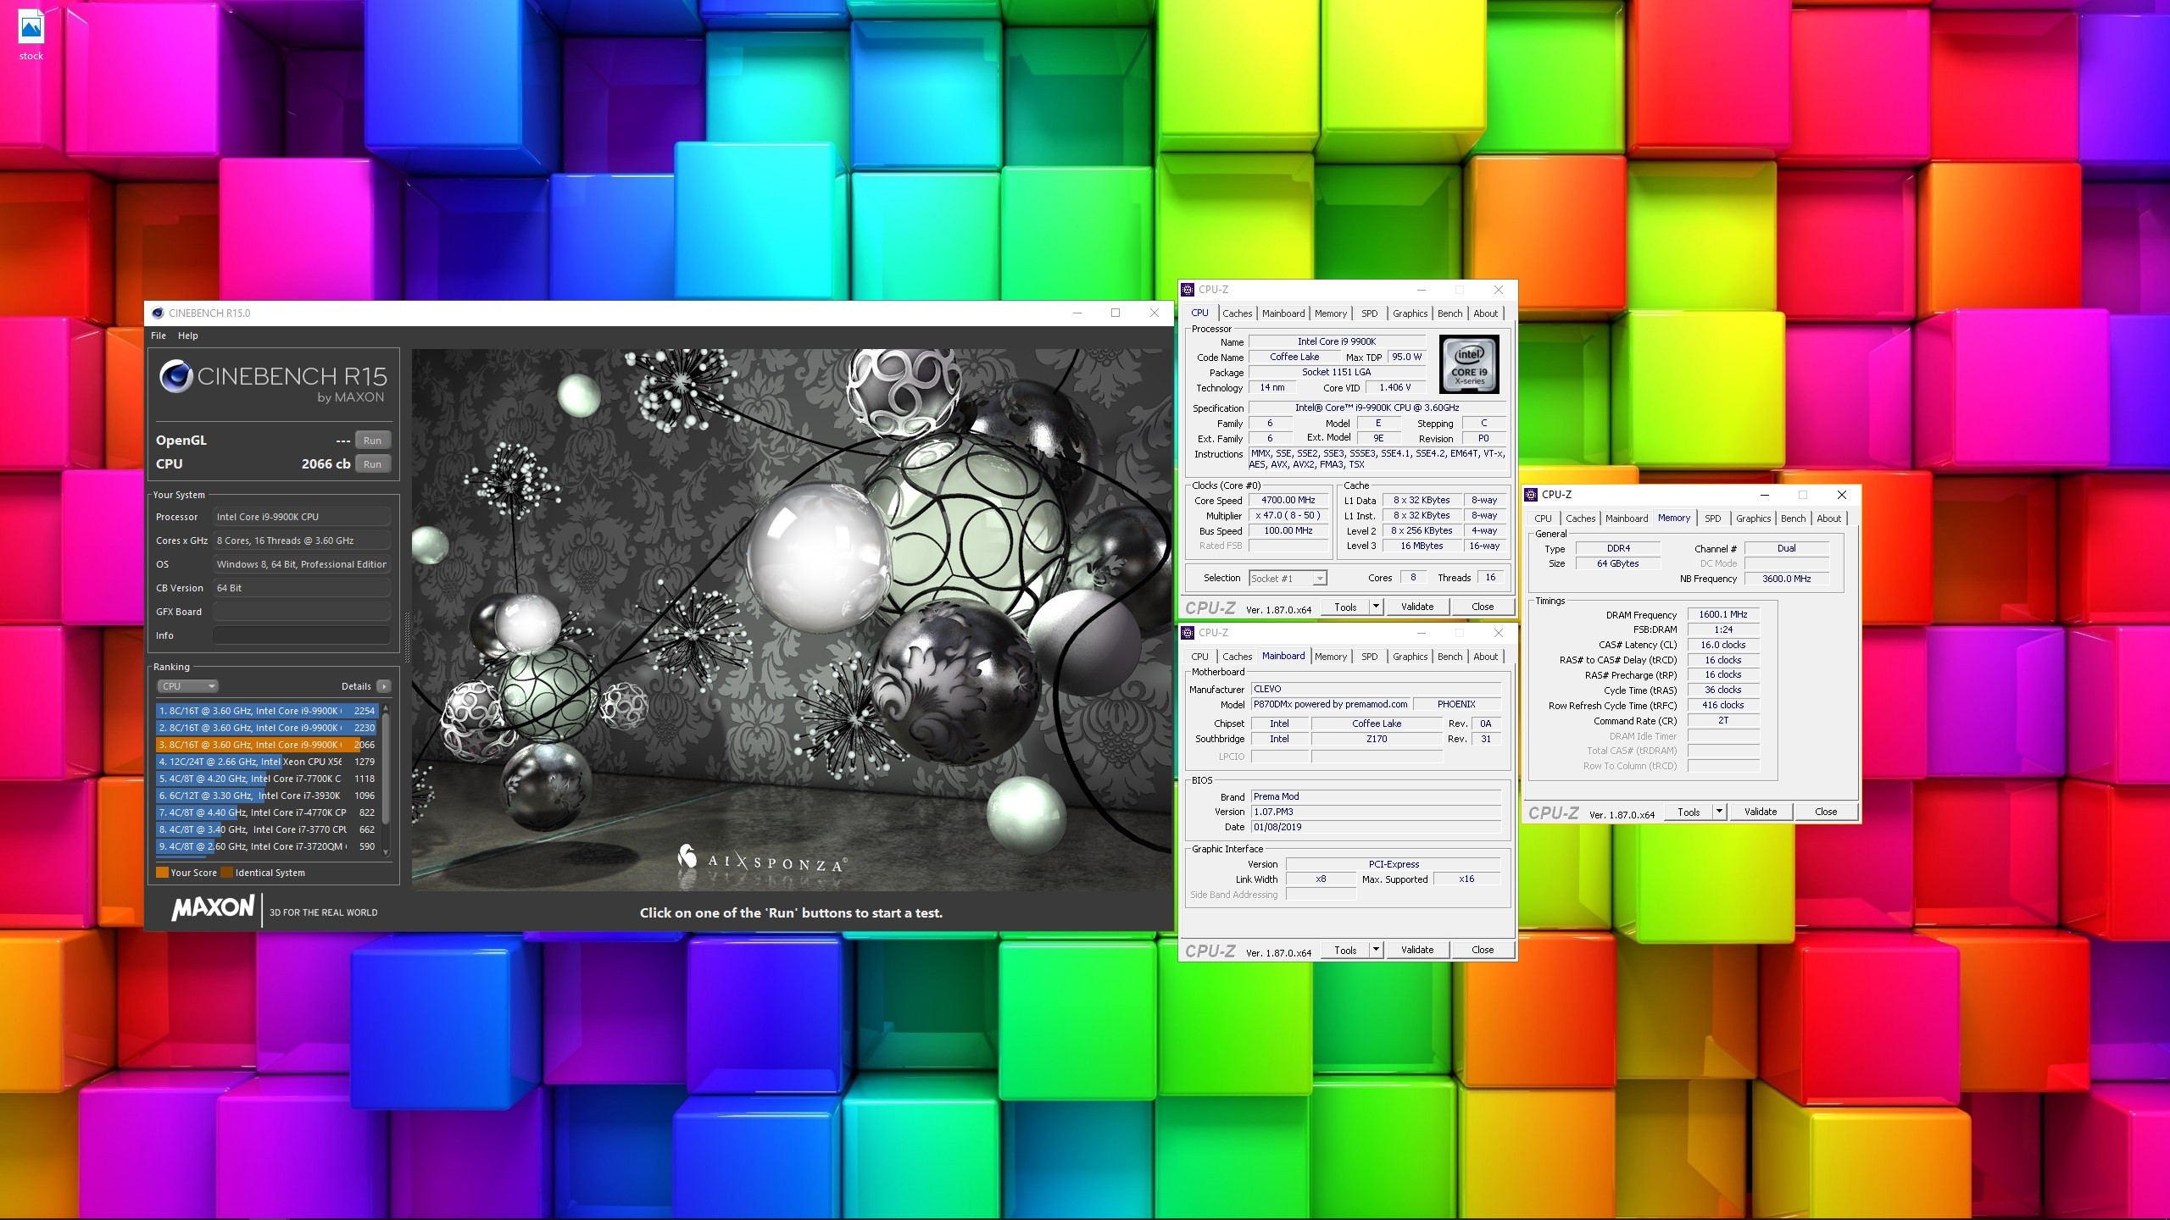Open the Details arrow in the Ranking panel
Viewport: 2170px width, 1220px height.
pos(384,686)
